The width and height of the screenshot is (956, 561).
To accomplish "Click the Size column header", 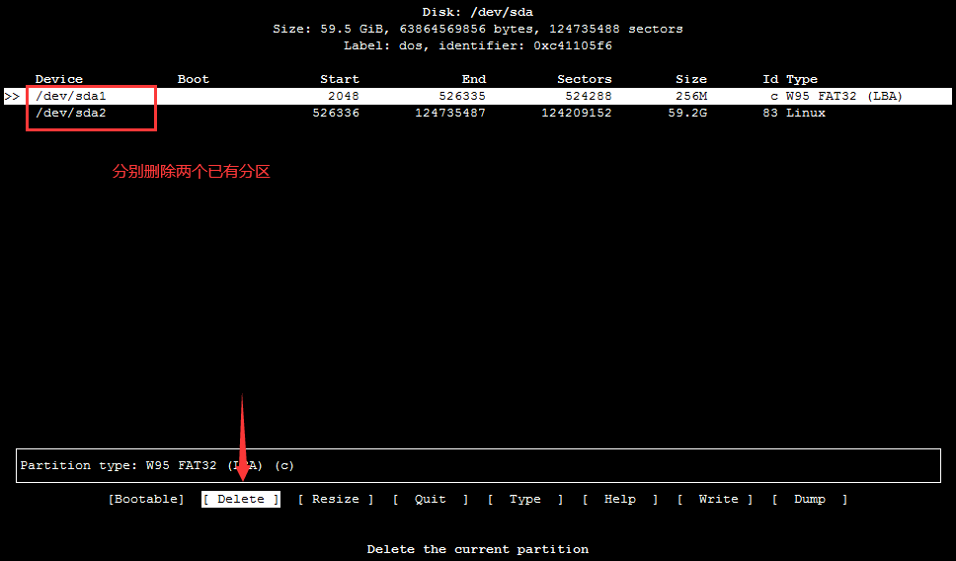I will pyautogui.click(x=691, y=79).
